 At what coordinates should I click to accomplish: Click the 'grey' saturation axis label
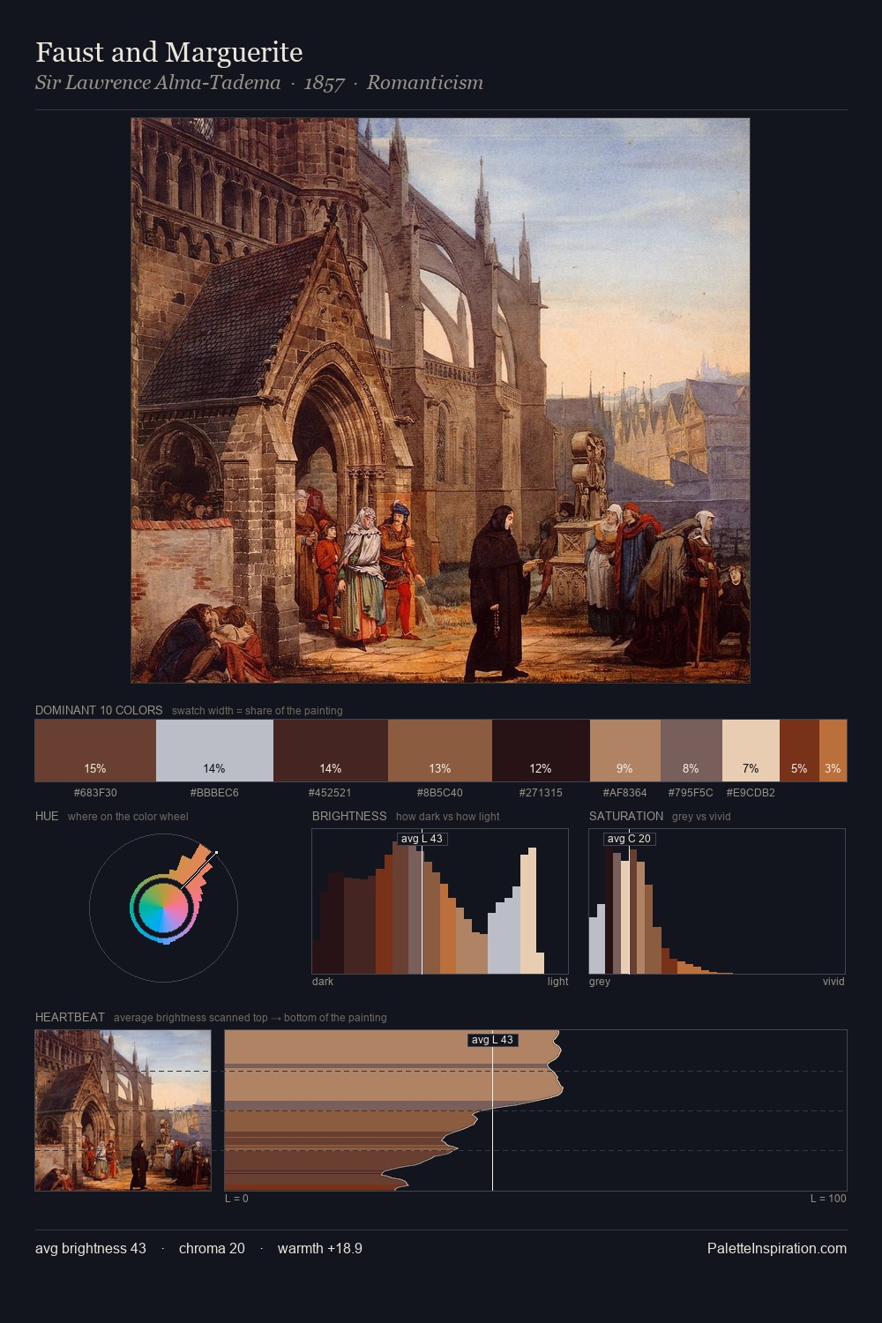click(600, 982)
